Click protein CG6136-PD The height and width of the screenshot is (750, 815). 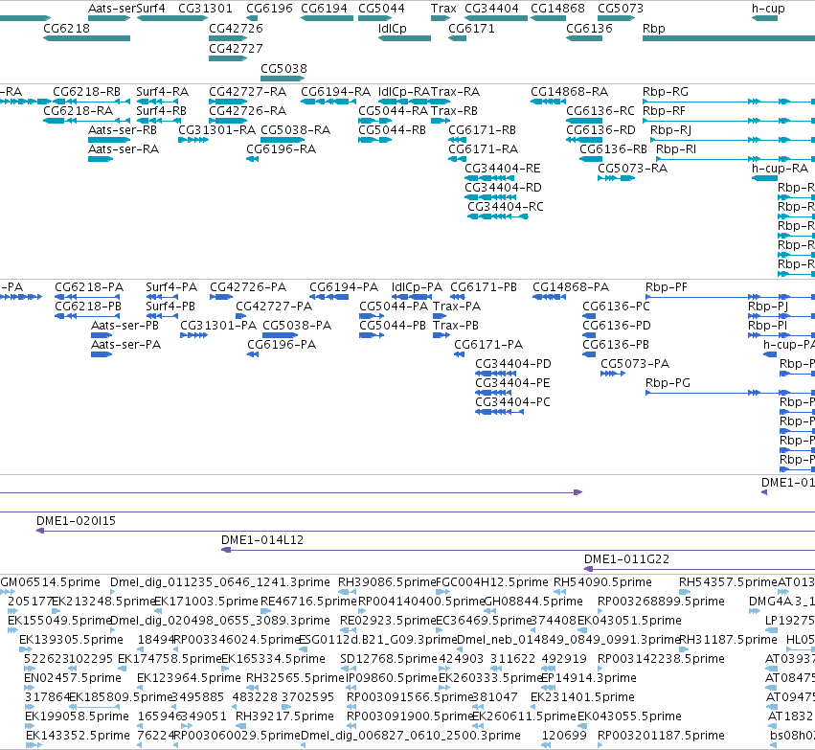[x=589, y=335]
